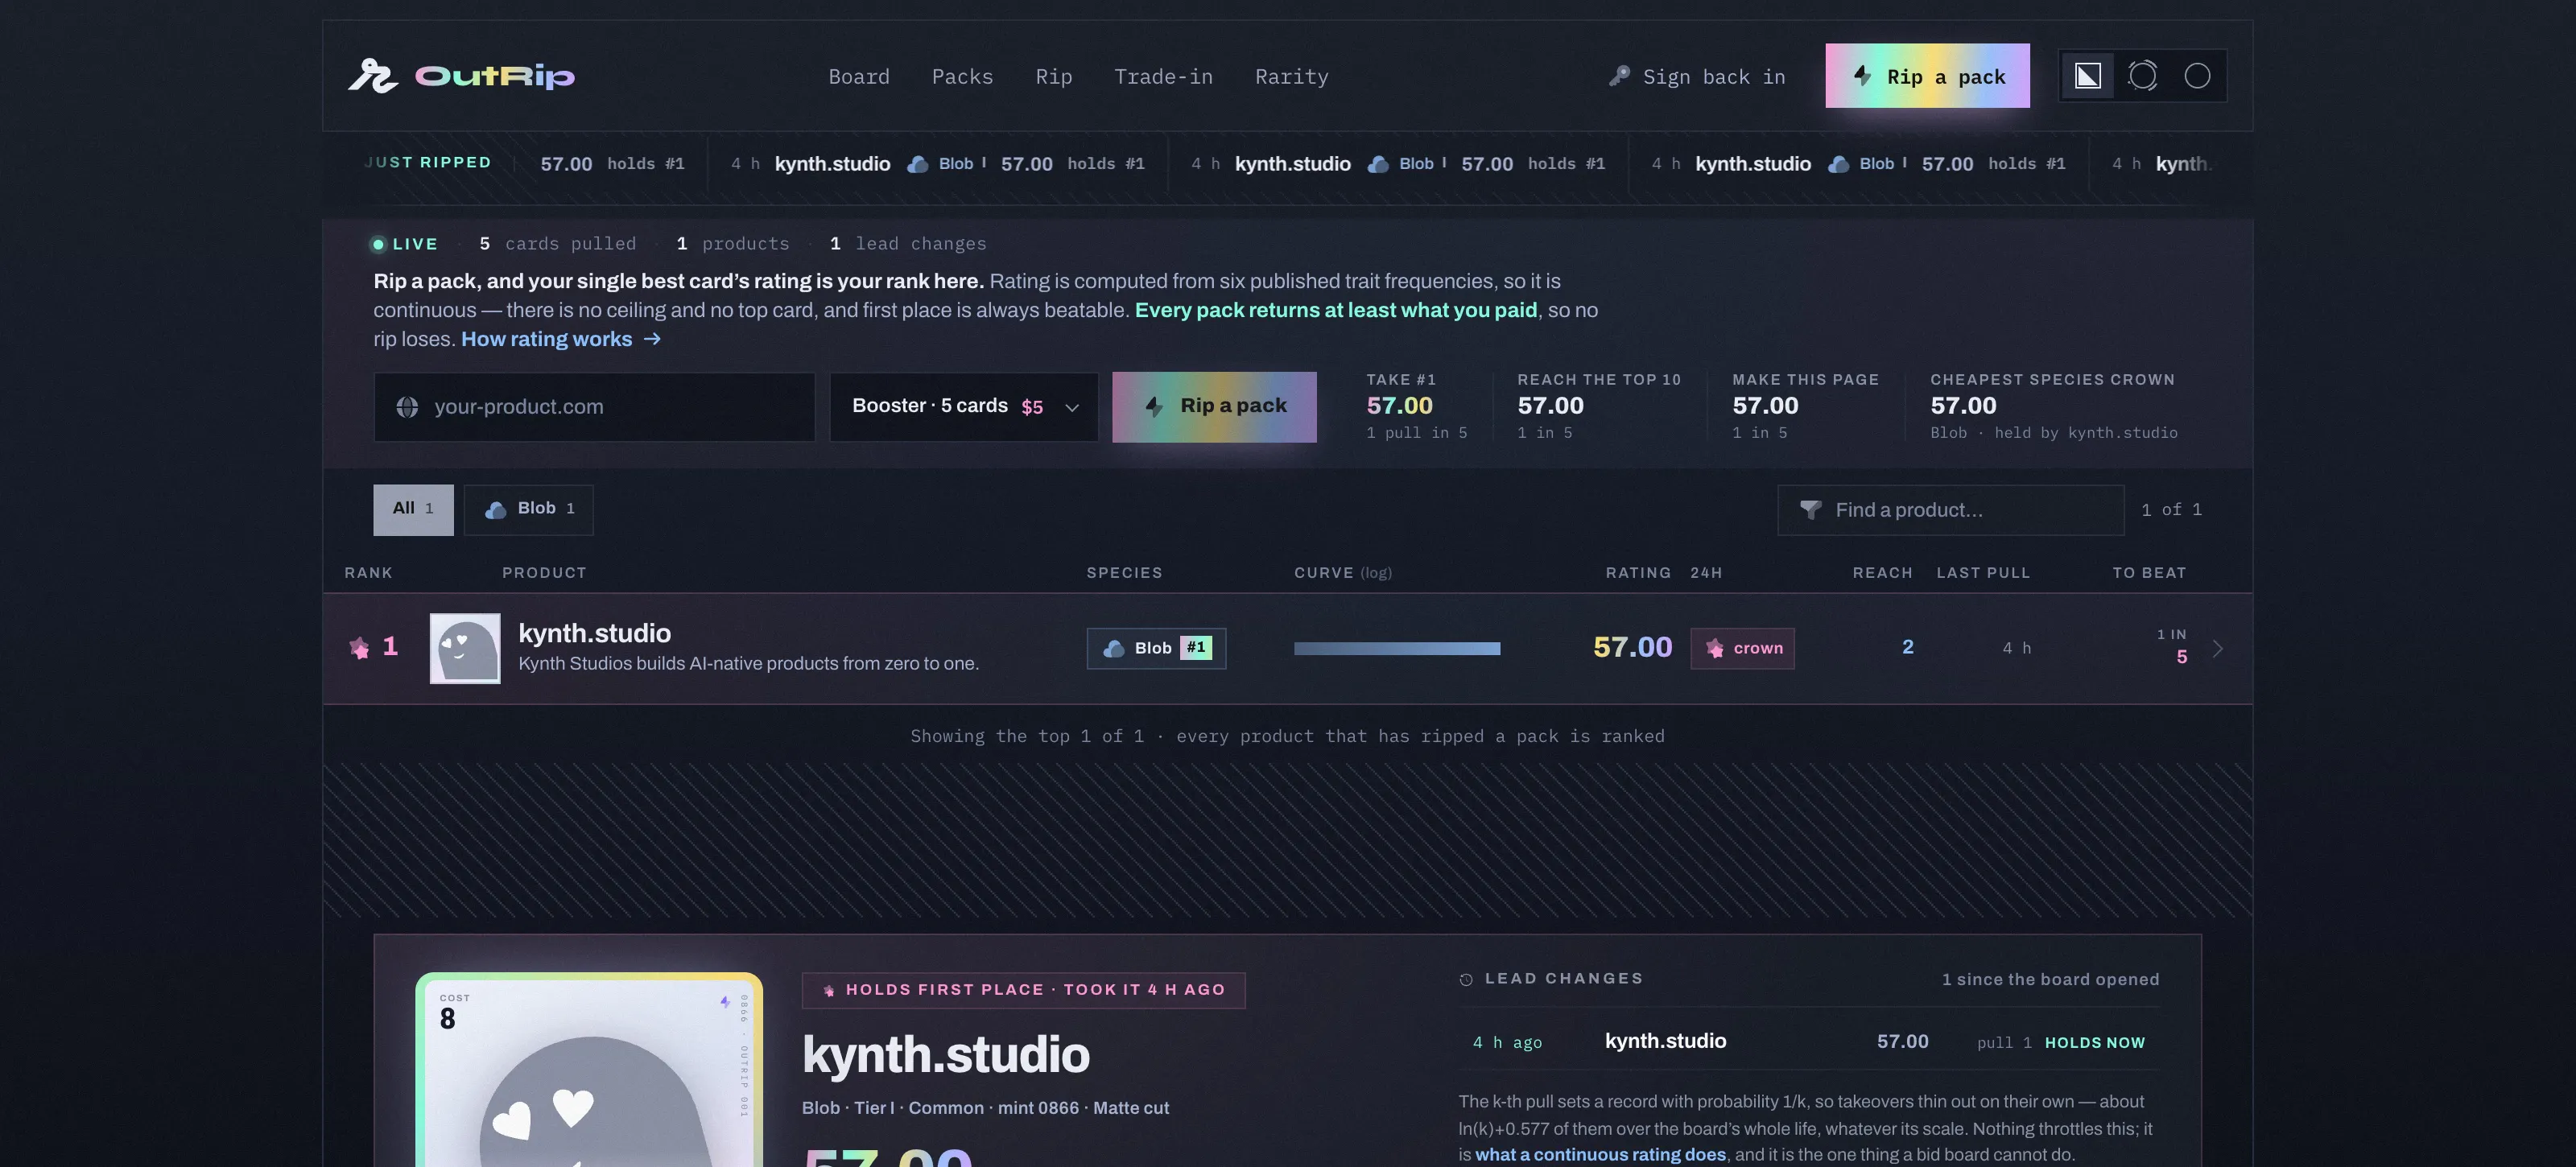Sort by the RATING column header

(1638, 573)
